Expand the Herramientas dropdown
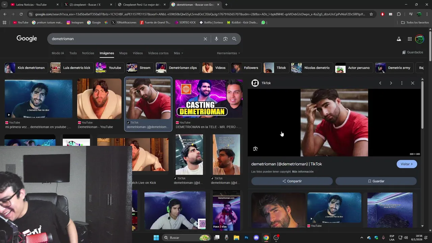The width and height of the screenshot is (432, 243). (x=228, y=53)
